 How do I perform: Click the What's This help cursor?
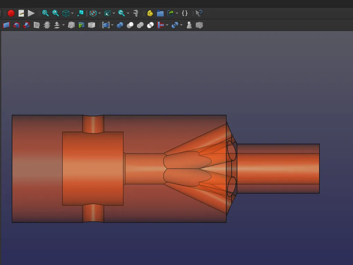[x=198, y=13]
